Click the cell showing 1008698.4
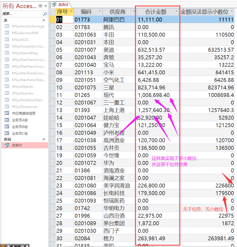237x247 pixels. 207,95
